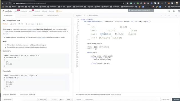Image resolution: width=180 pixels, height=101 pixels.
Task: Open the Problems navigation item
Action: pyautogui.click(x=24, y=11)
